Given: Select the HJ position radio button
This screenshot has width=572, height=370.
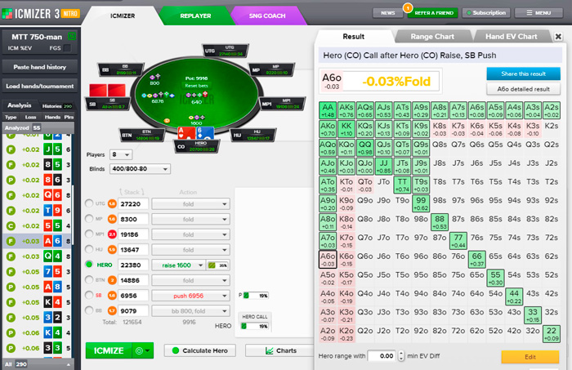Looking at the screenshot, I should [x=88, y=249].
